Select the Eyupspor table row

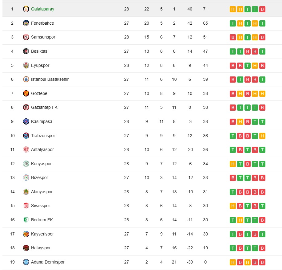coord(142,65)
